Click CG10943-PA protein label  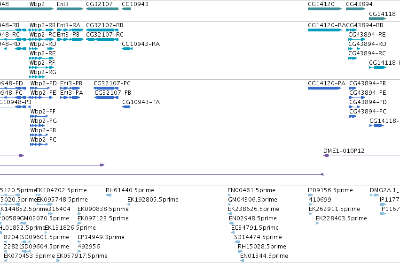click(x=141, y=102)
